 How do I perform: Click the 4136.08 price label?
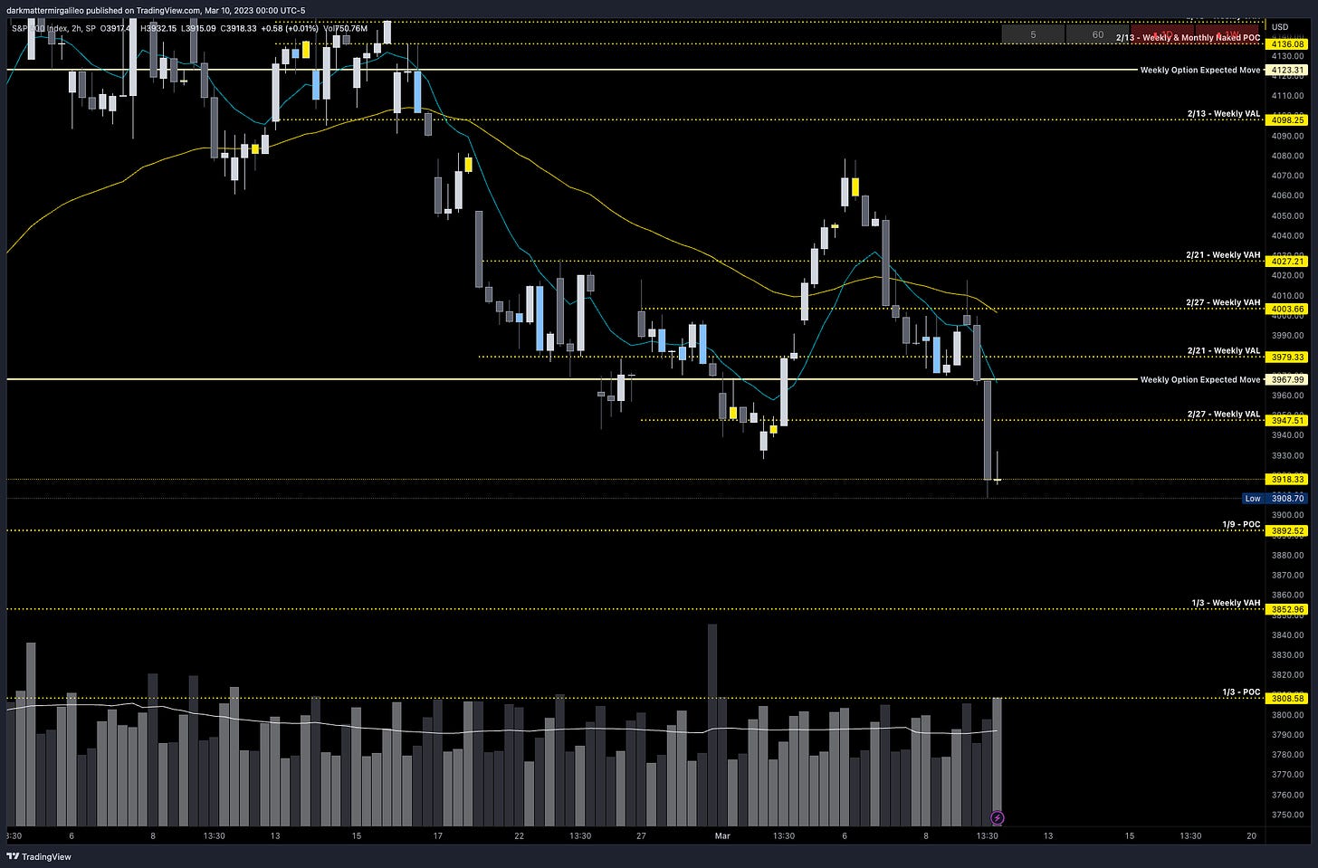pyautogui.click(x=1288, y=44)
